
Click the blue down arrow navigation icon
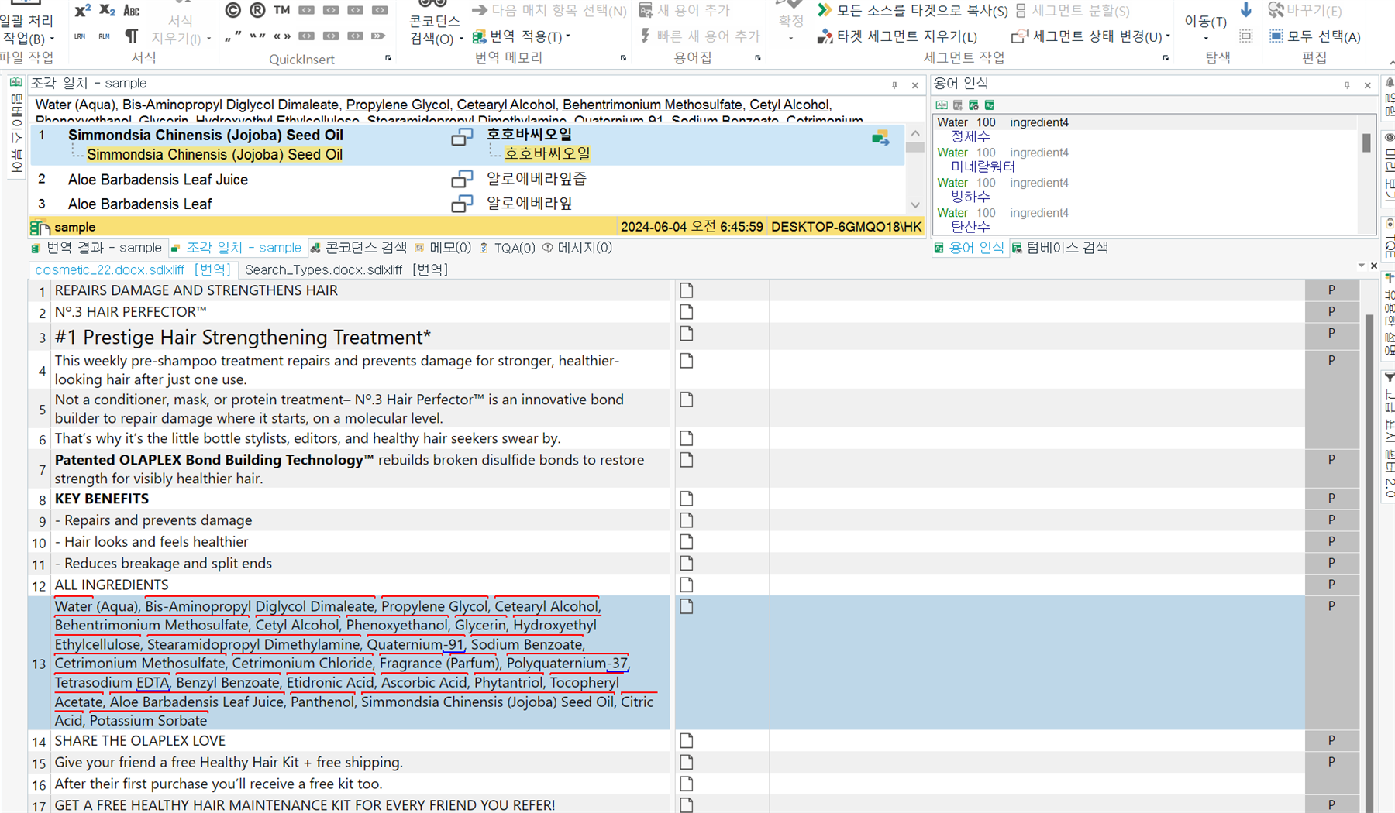click(x=1246, y=10)
